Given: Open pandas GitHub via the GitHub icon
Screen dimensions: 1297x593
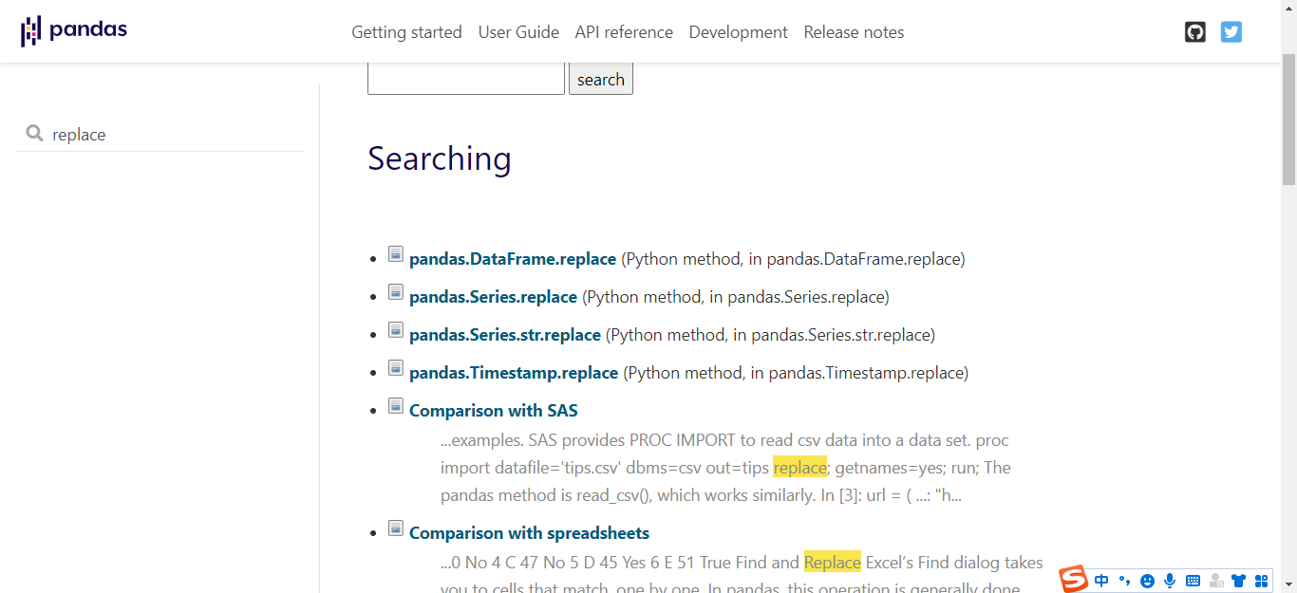Looking at the screenshot, I should click(1194, 31).
